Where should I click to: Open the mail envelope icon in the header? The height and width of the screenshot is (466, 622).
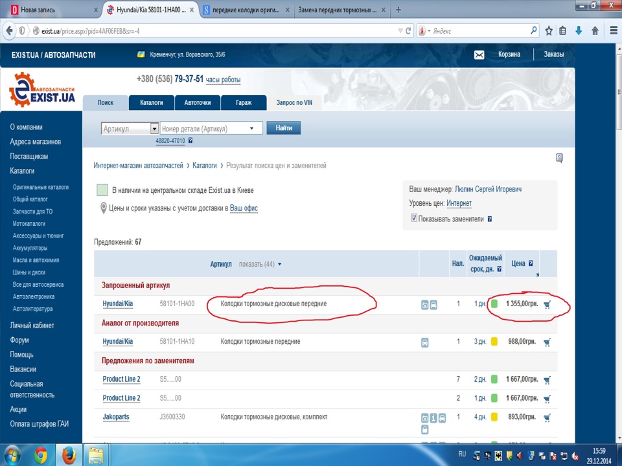tap(479, 54)
